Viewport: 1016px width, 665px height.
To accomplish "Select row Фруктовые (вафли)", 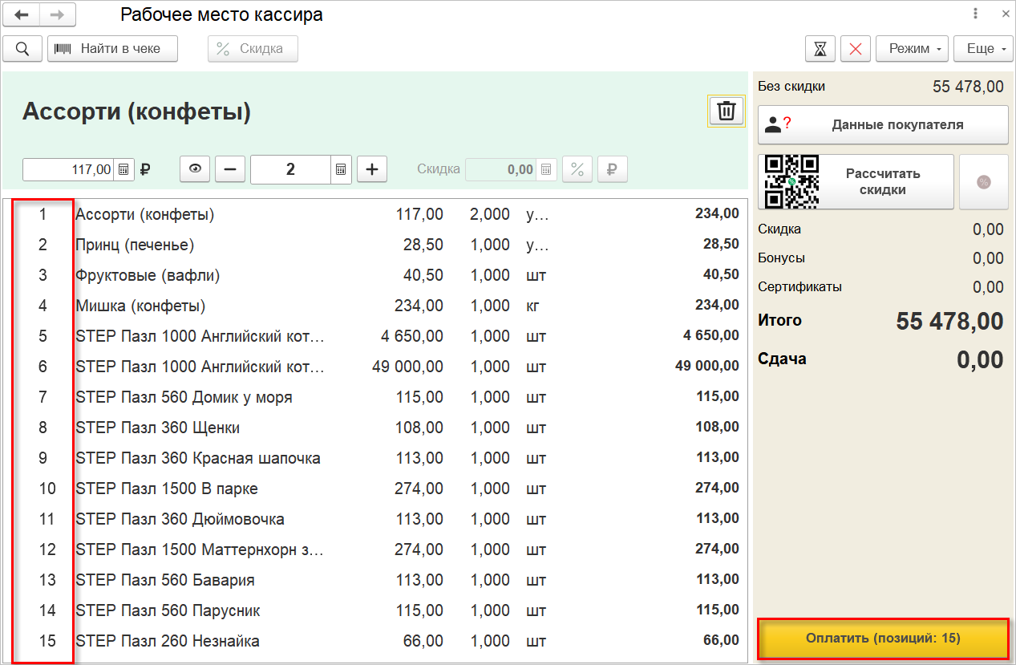I will click(375, 275).
